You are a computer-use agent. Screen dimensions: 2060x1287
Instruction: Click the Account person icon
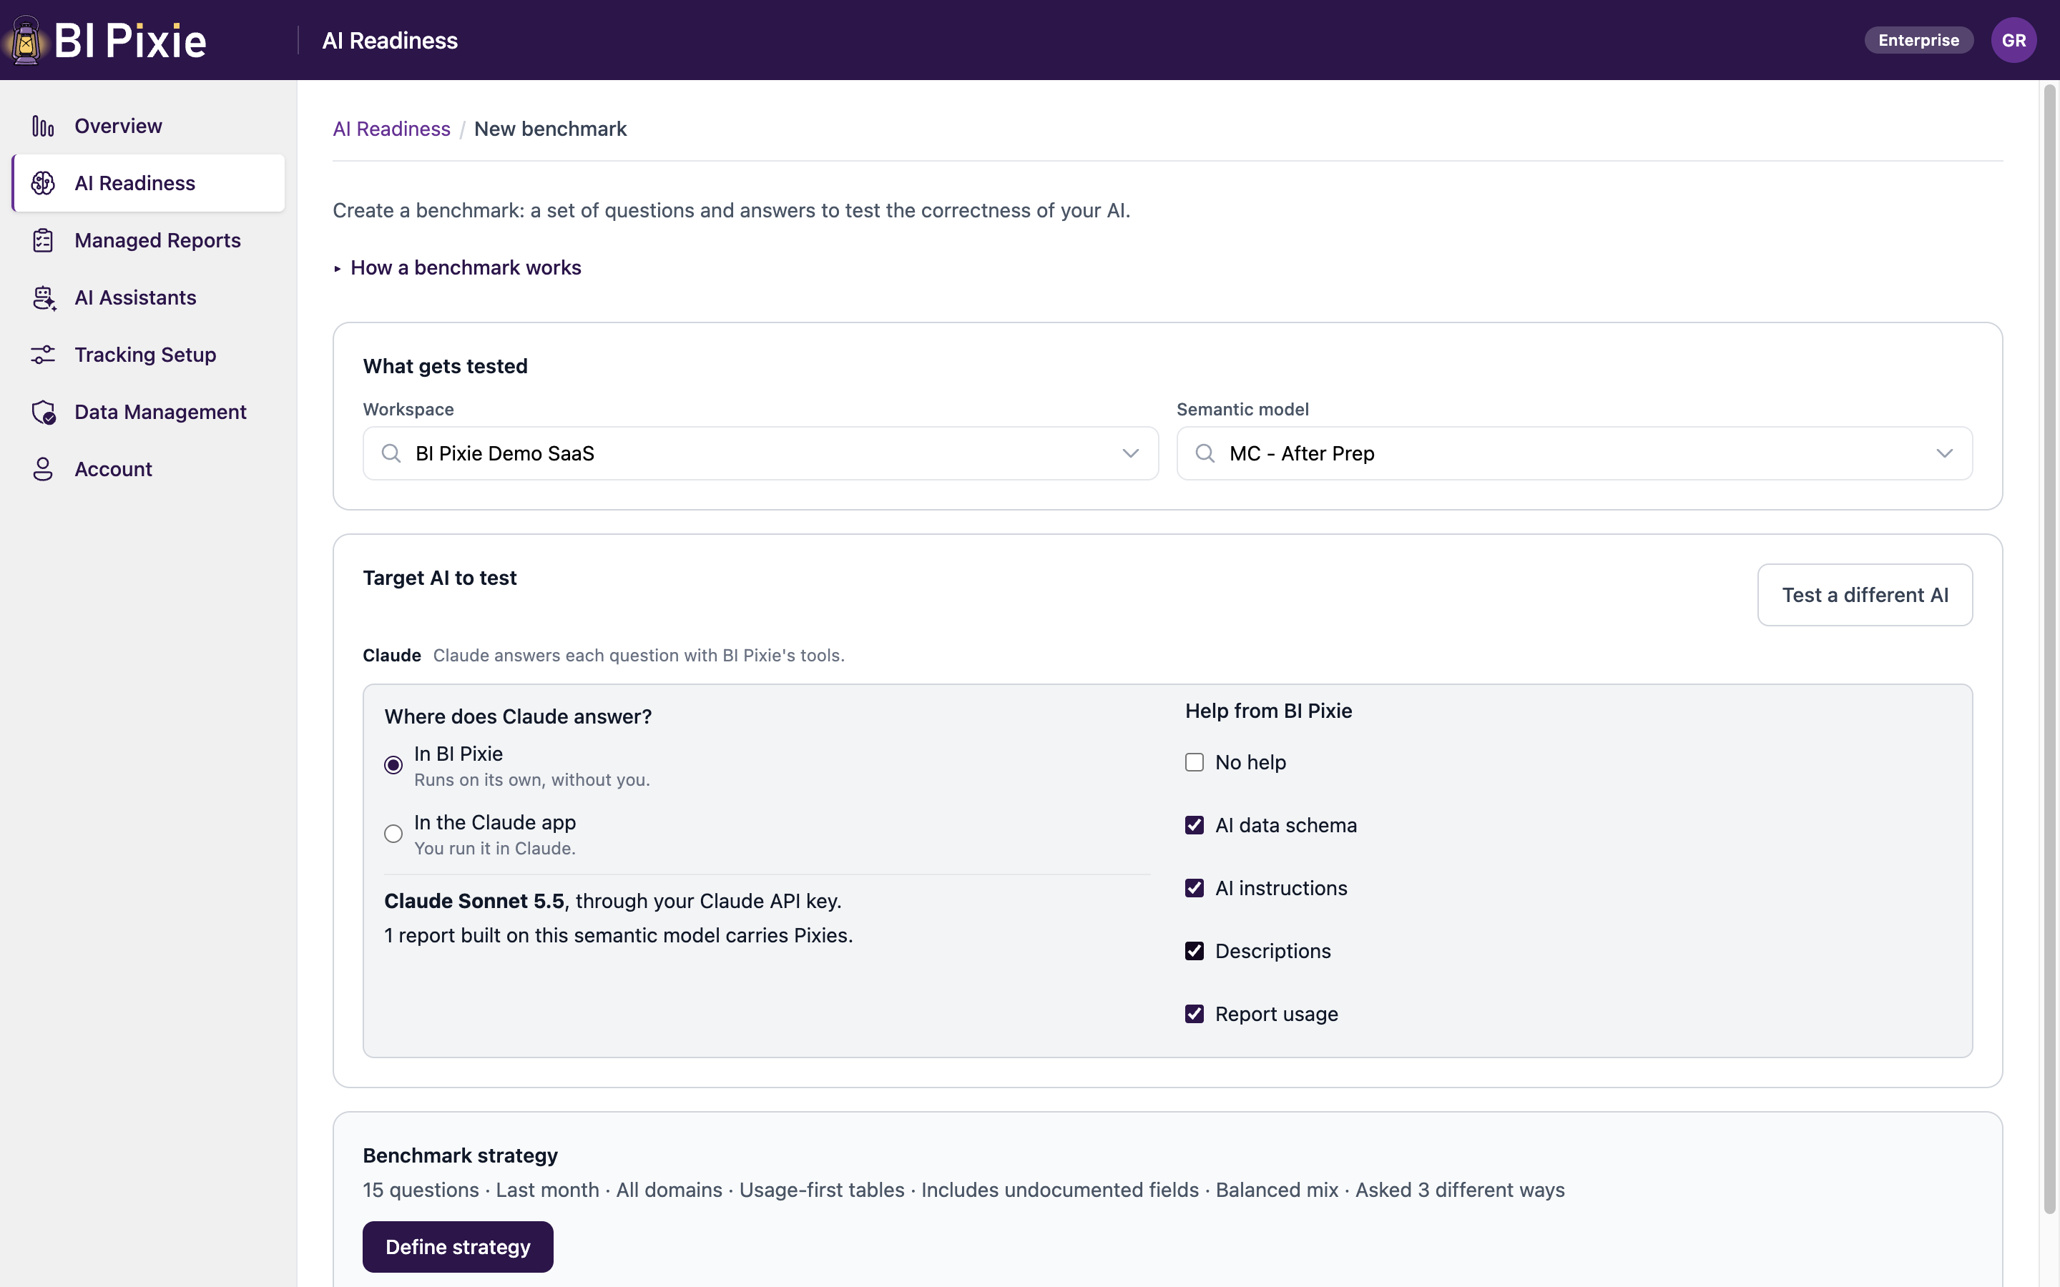click(x=44, y=469)
